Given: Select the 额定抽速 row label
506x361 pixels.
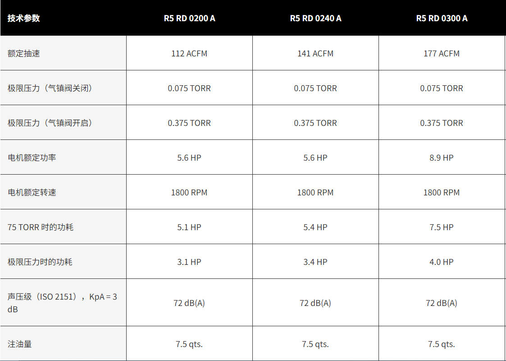Looking at the screenshot, I should click(x=24, y=53).
